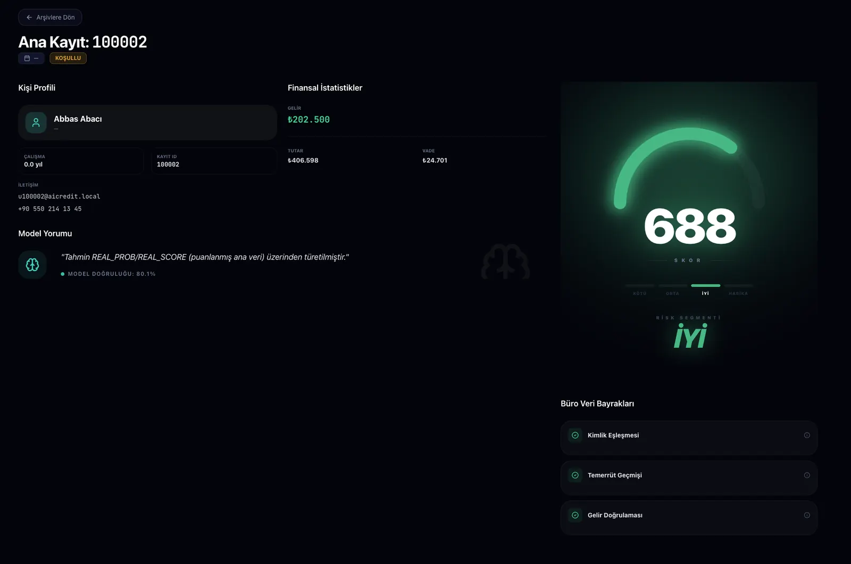Select the KÖTÜ score segment bar
851x564 pixels.
640,286
